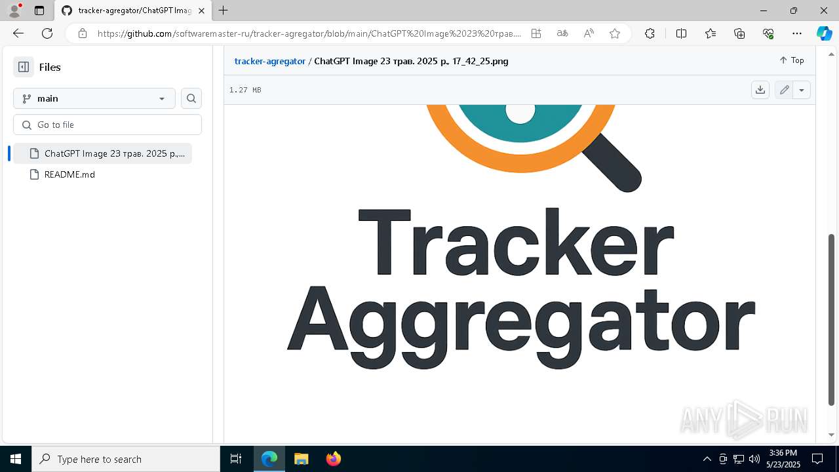Toggle split screen view
Image resolution: width=839 pixels, height=472 pixels.
[681, 33]
